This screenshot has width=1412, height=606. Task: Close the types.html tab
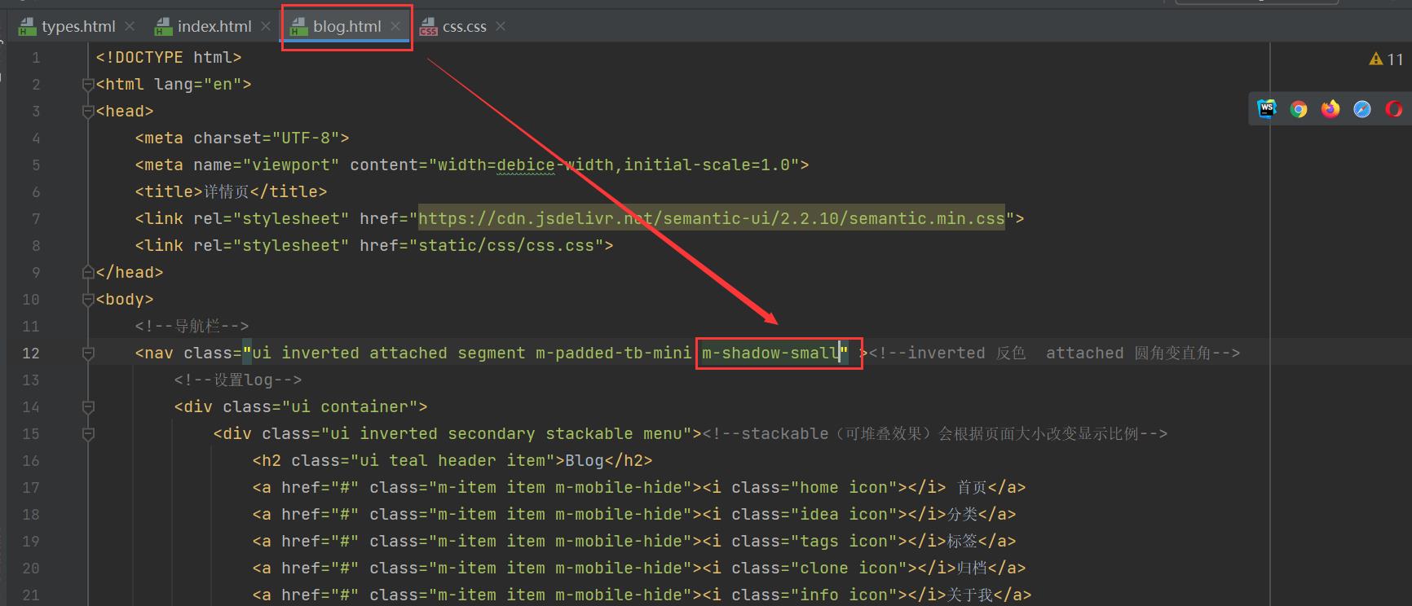click(x=130, y=27)
